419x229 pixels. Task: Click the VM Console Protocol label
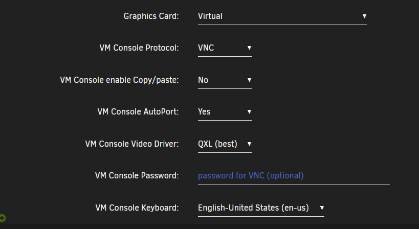tap(139, 48)
